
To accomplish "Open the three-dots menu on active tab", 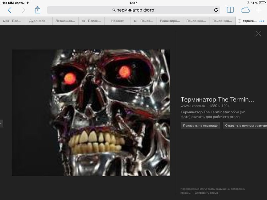I will [x=262, y=21].
